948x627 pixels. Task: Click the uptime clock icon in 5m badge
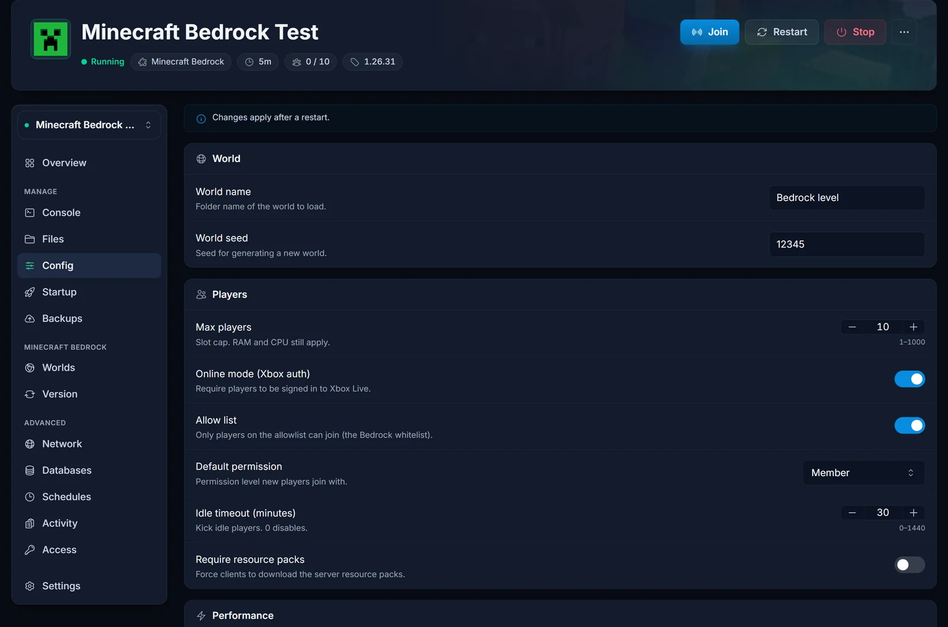point(249,62)
